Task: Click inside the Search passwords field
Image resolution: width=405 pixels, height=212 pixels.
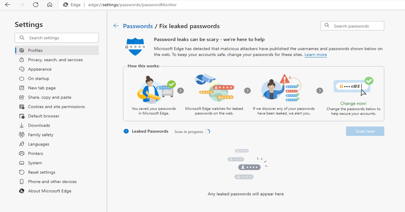Action: pyautogui.click(x=352, y=26)
